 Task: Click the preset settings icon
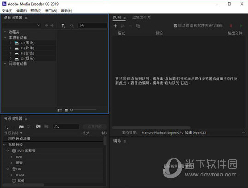(x=29, y=127)
